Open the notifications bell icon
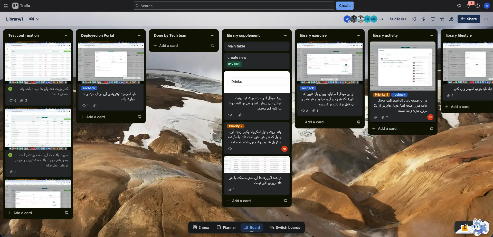493x237 pixels. (x=468, y=6)
